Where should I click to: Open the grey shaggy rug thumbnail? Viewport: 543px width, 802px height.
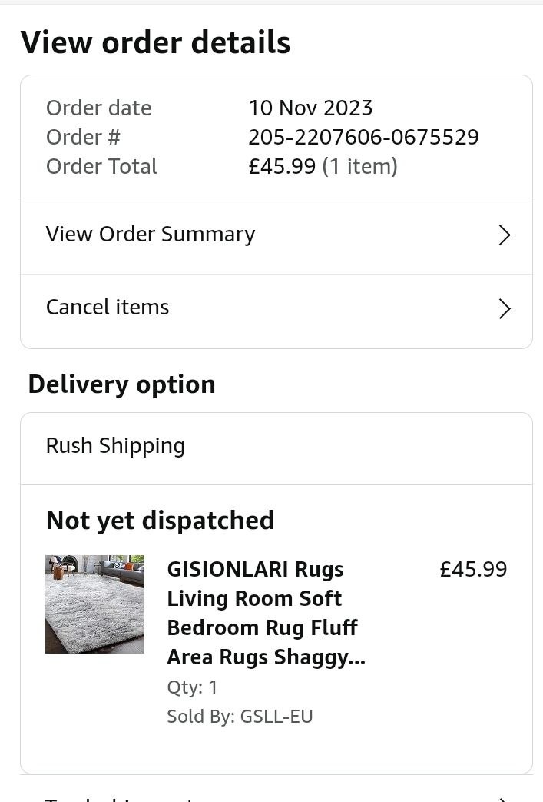94,604
